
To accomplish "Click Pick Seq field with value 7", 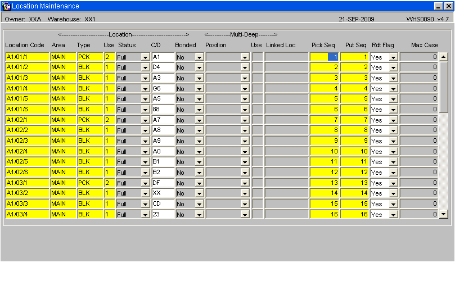I will [x=324, y=120].
